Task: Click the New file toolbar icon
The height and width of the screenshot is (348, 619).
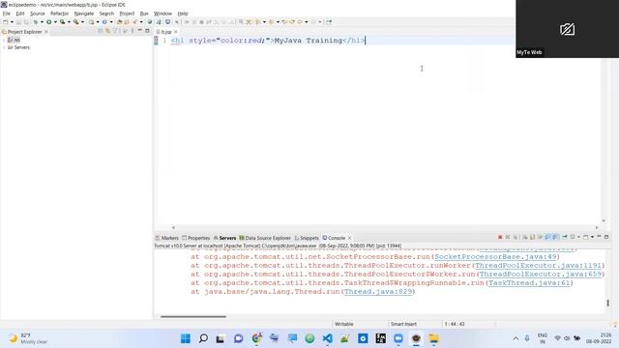Action: pyautogui.click(x=5, y=22)
